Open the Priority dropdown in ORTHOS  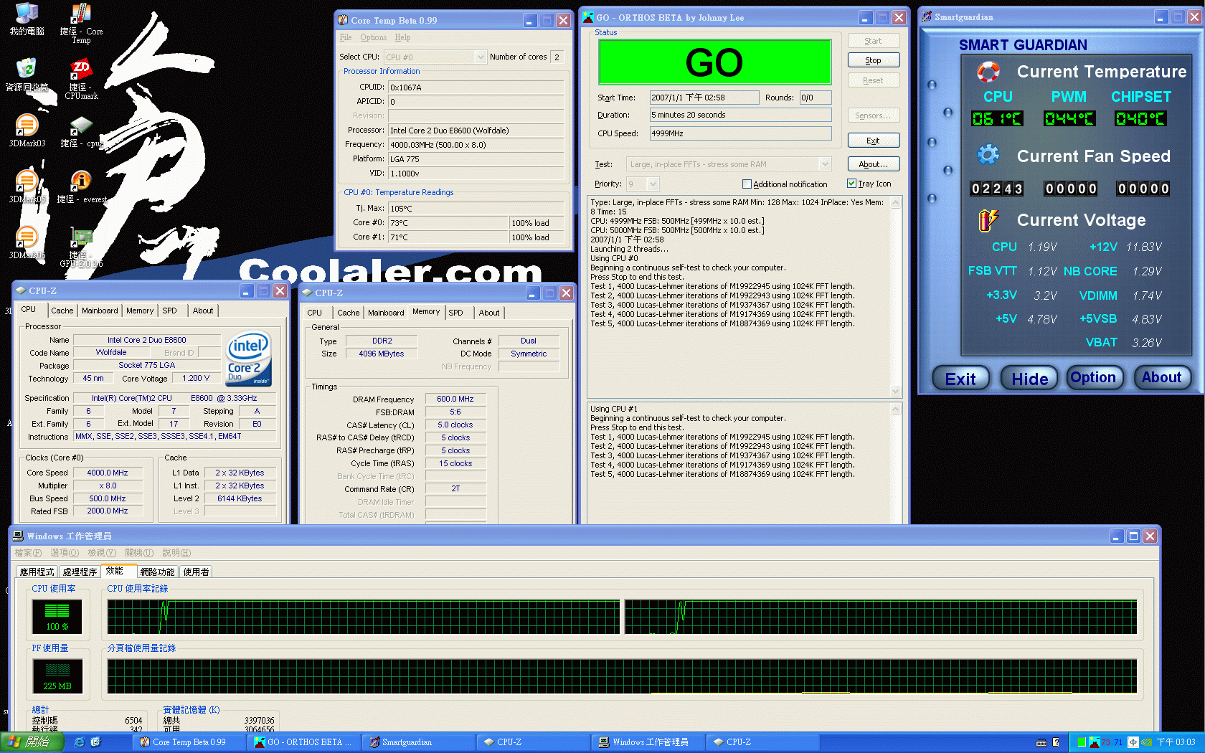coord(652,184)
